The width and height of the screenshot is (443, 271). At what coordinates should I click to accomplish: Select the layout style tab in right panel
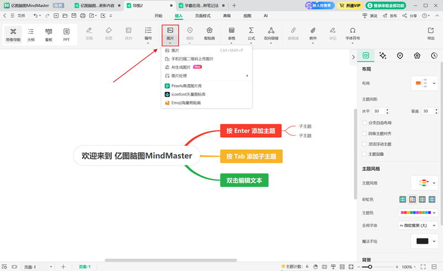366,55
